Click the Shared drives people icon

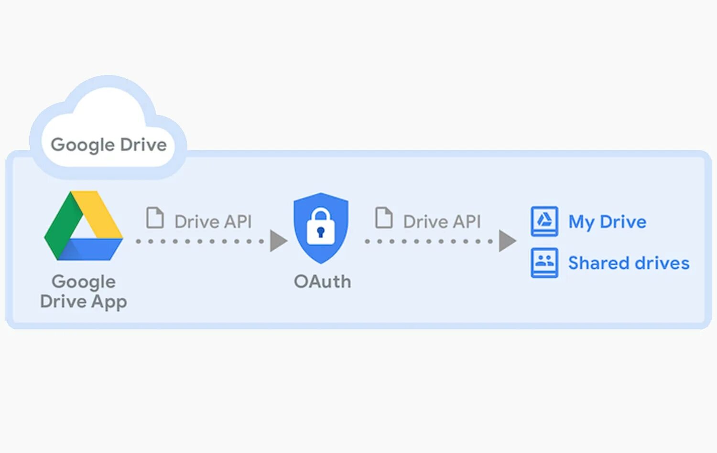coord(544,263)
